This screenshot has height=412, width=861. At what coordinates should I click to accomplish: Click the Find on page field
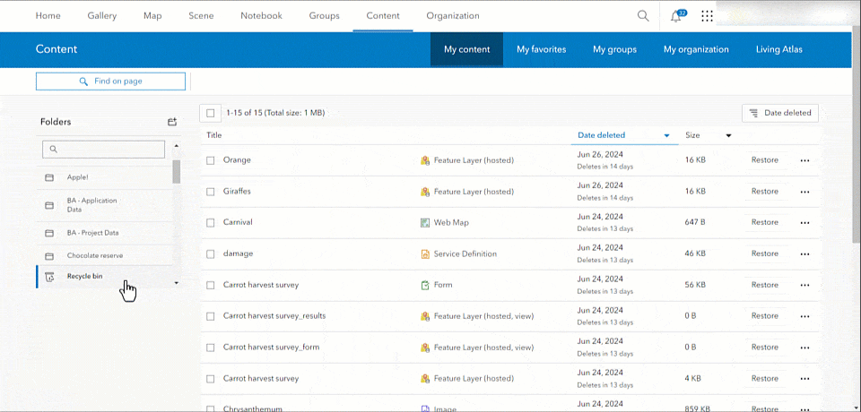tap(110, 82)
